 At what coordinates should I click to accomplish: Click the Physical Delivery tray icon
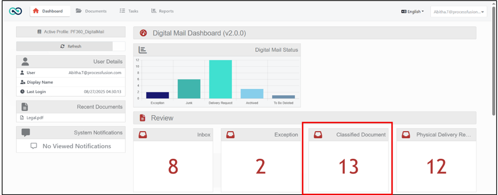(406, 134)
